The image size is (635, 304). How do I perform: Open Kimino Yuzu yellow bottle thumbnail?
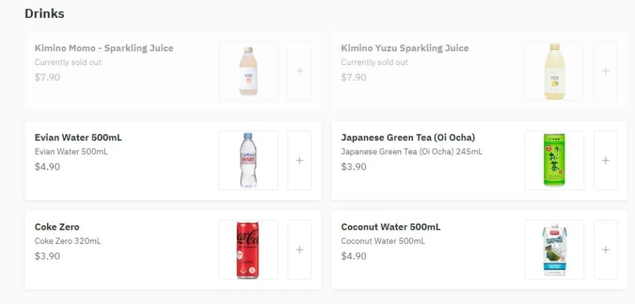click(x=554, y=71)
